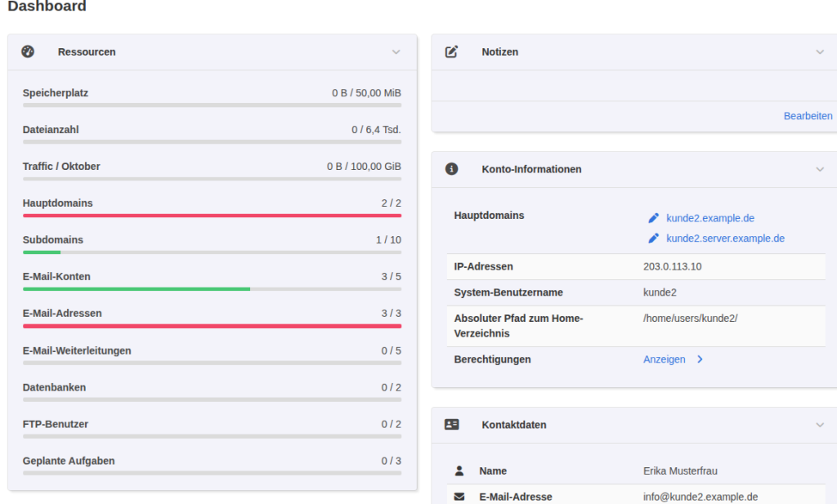
Task: Show permissions via Anzeigen link
Action: tap(664, 359)
